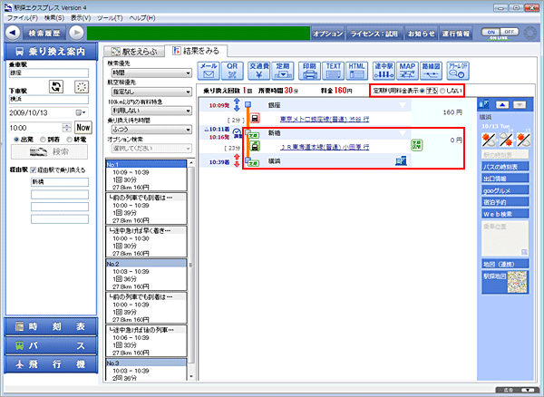This screenshot has height=397, width=544.
Task: Expand the 航空機優先 dropdown
Action: point(149,92)
